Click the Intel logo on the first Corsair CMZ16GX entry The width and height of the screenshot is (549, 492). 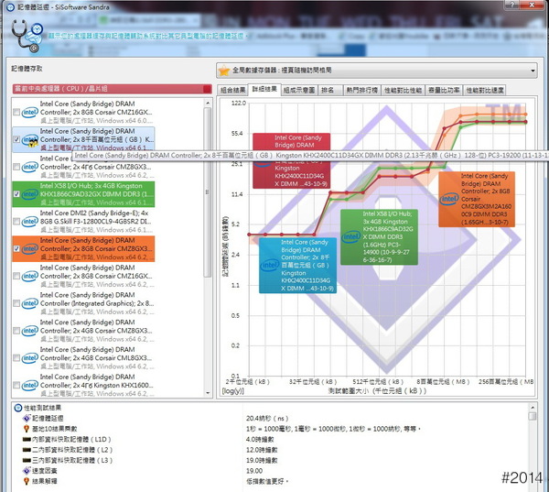pyautogui.click(x=28, y=114)
